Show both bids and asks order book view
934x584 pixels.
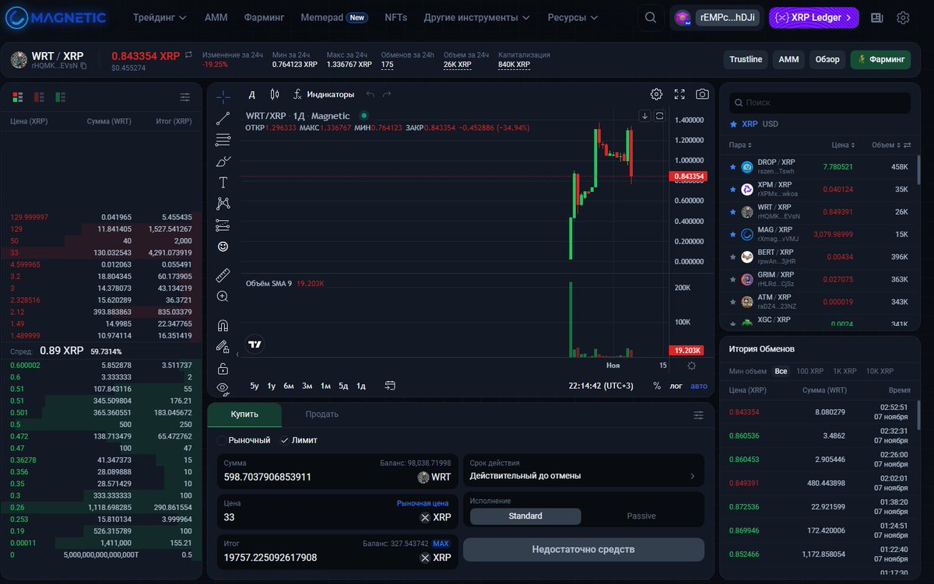pos(17,97)
